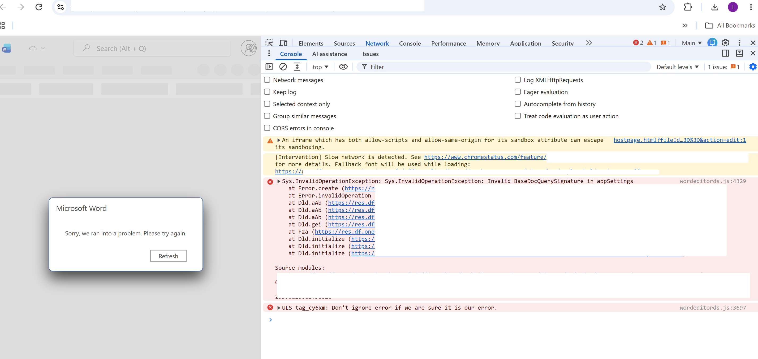The width and height of the screenshot is (758, 359).
Task: Switch to the Memory panel tab
Action: point(488,43)
